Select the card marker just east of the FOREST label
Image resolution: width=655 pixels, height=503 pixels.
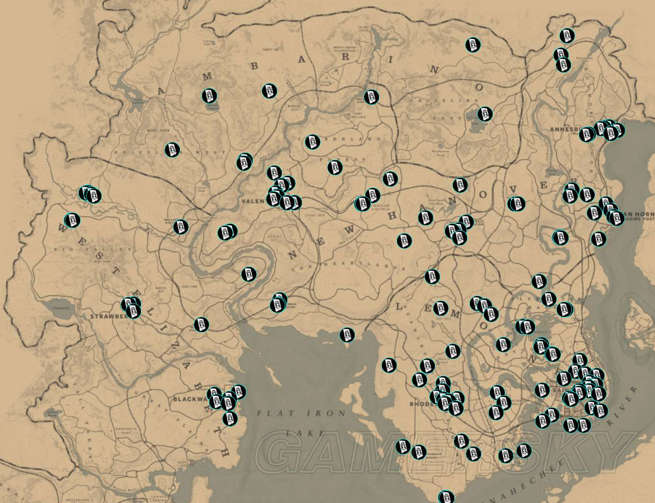(390, 179)
